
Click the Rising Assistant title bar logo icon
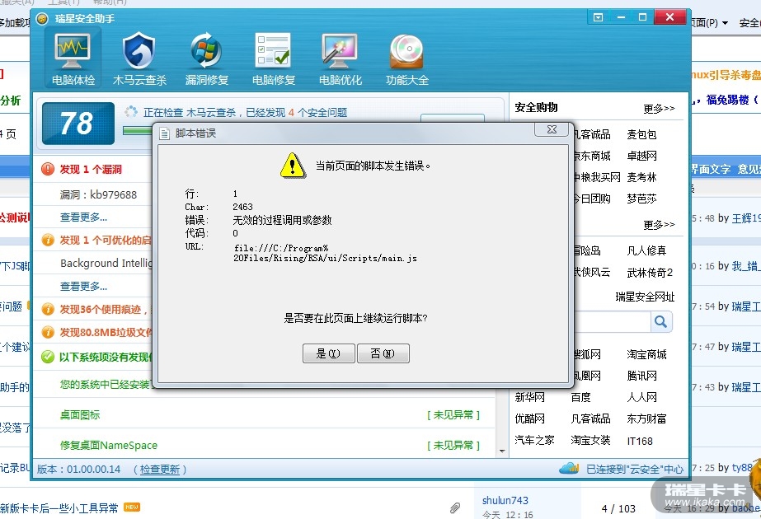click(43, 18)
